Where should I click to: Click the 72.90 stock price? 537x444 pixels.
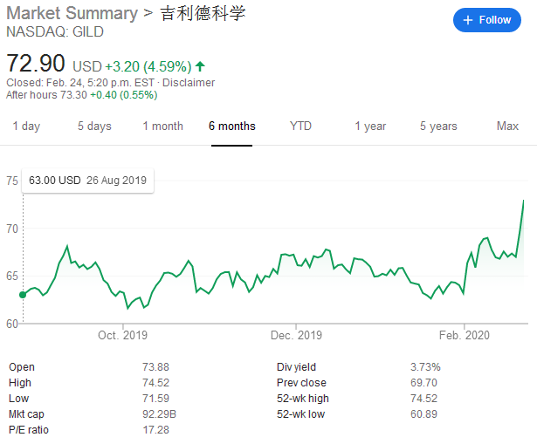point(36,64)
